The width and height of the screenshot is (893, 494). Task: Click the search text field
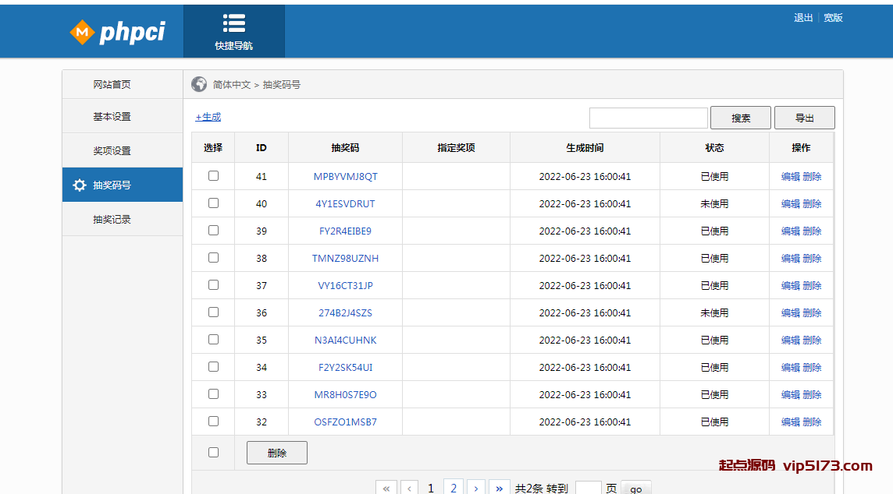click(x=648, y=118)
